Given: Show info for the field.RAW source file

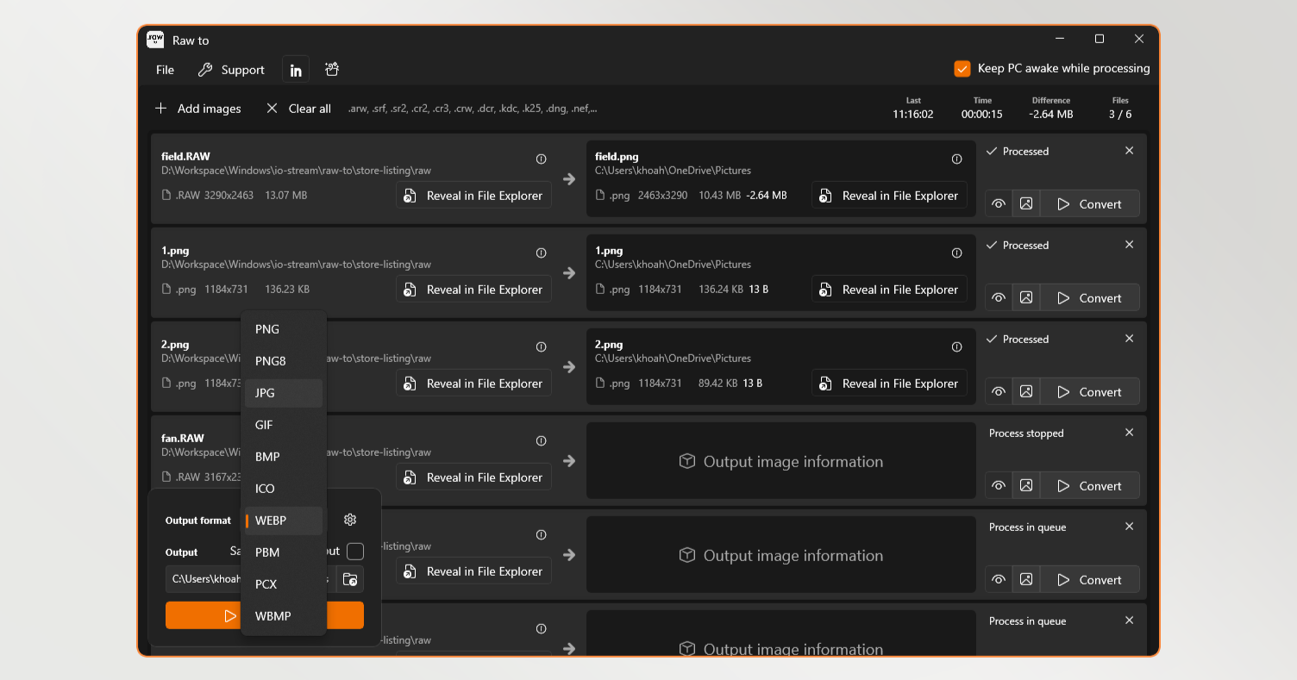Looking at the screenshot, I should (541, 159).
